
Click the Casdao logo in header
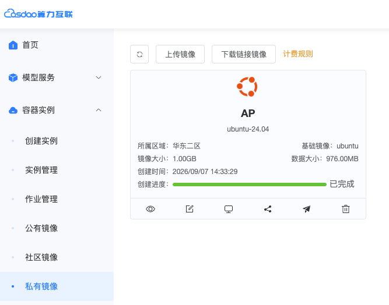point(38,13)
